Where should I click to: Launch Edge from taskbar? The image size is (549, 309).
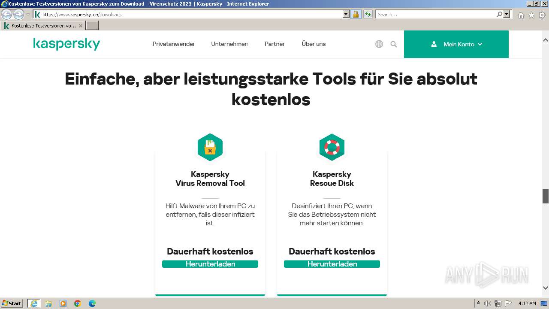pyautogui.click(x=92, y=303)
